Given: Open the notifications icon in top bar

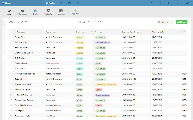Looking at the screenshot, I should coord(178,3).
